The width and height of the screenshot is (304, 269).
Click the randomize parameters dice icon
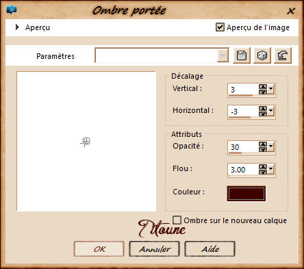tap(262, 55)
